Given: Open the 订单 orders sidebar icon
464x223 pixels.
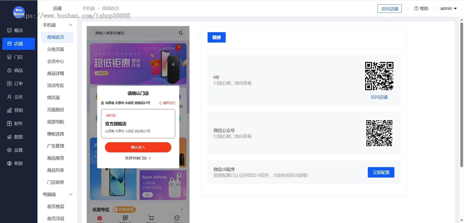Looking at the screenshot, I should tap(10, 84).
